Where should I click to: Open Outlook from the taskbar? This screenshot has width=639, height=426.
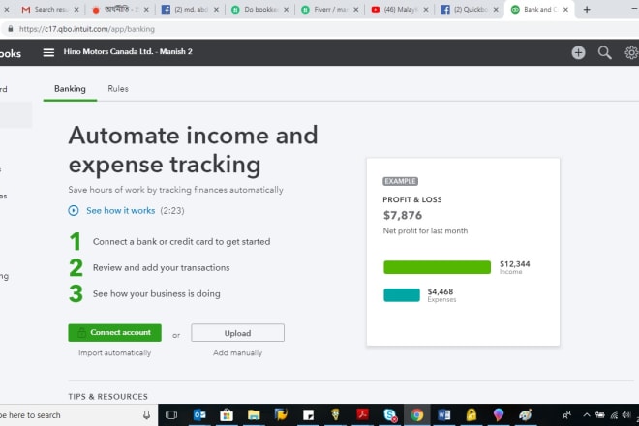click(199, 415)
